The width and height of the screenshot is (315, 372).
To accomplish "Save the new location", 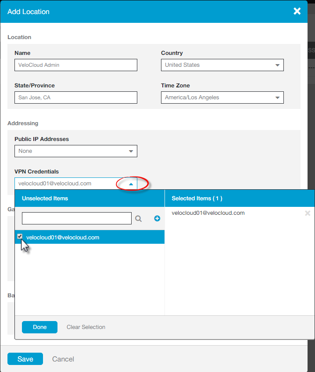I will [25, 359].
